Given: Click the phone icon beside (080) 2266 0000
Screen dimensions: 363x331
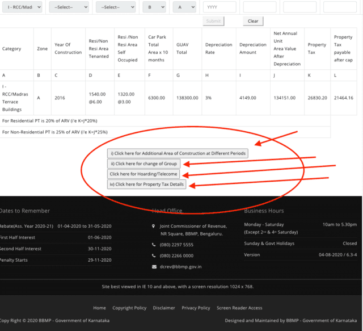Looking at the screenshot, I should point(154,255).
